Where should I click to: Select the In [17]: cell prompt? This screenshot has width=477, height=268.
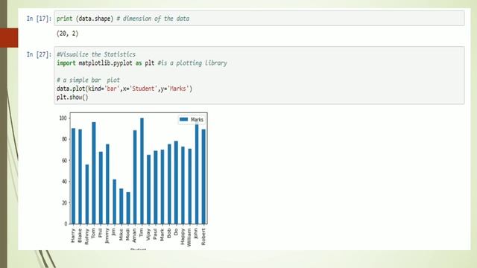pyautogui.click(x=39, y=19)
